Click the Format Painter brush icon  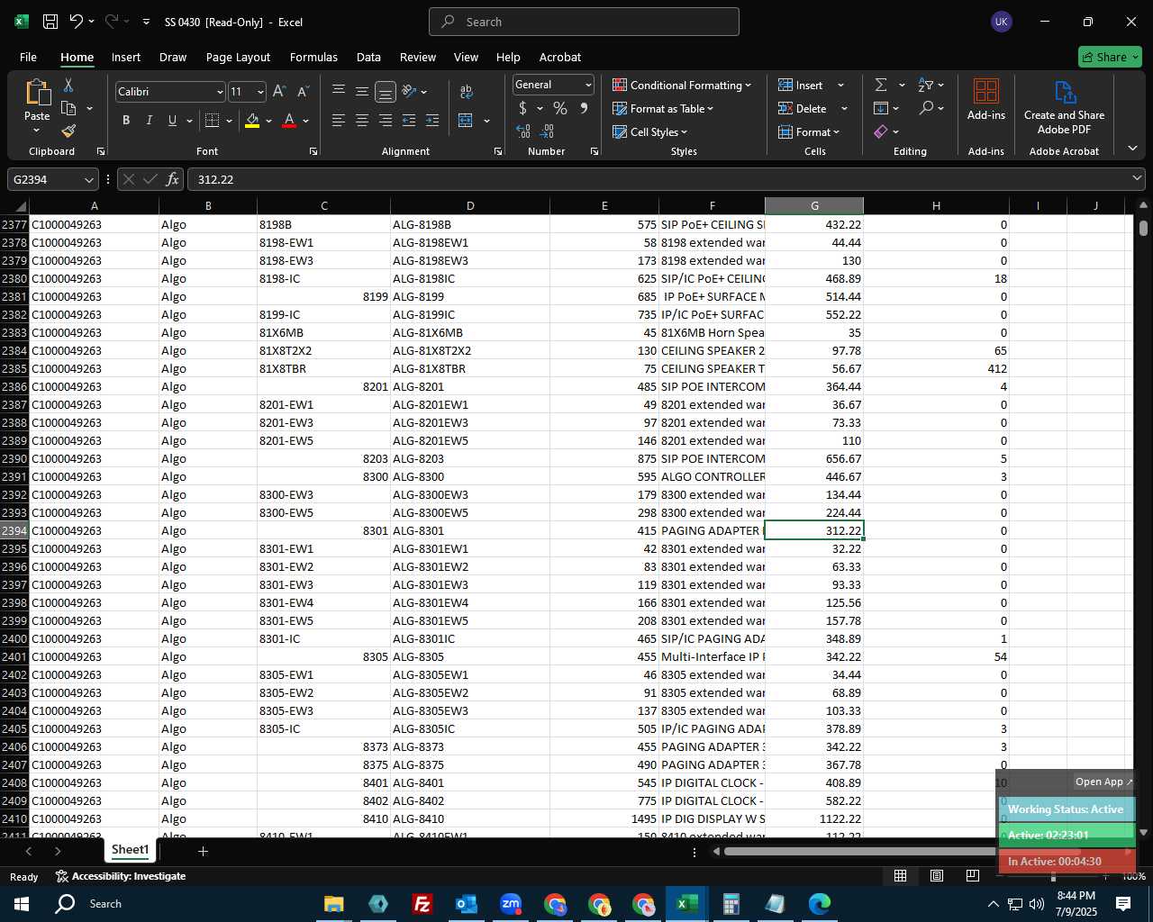coord(68,131)
